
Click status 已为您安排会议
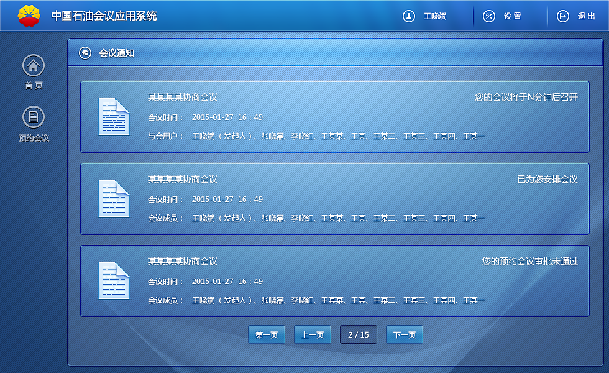pos(547,179)
